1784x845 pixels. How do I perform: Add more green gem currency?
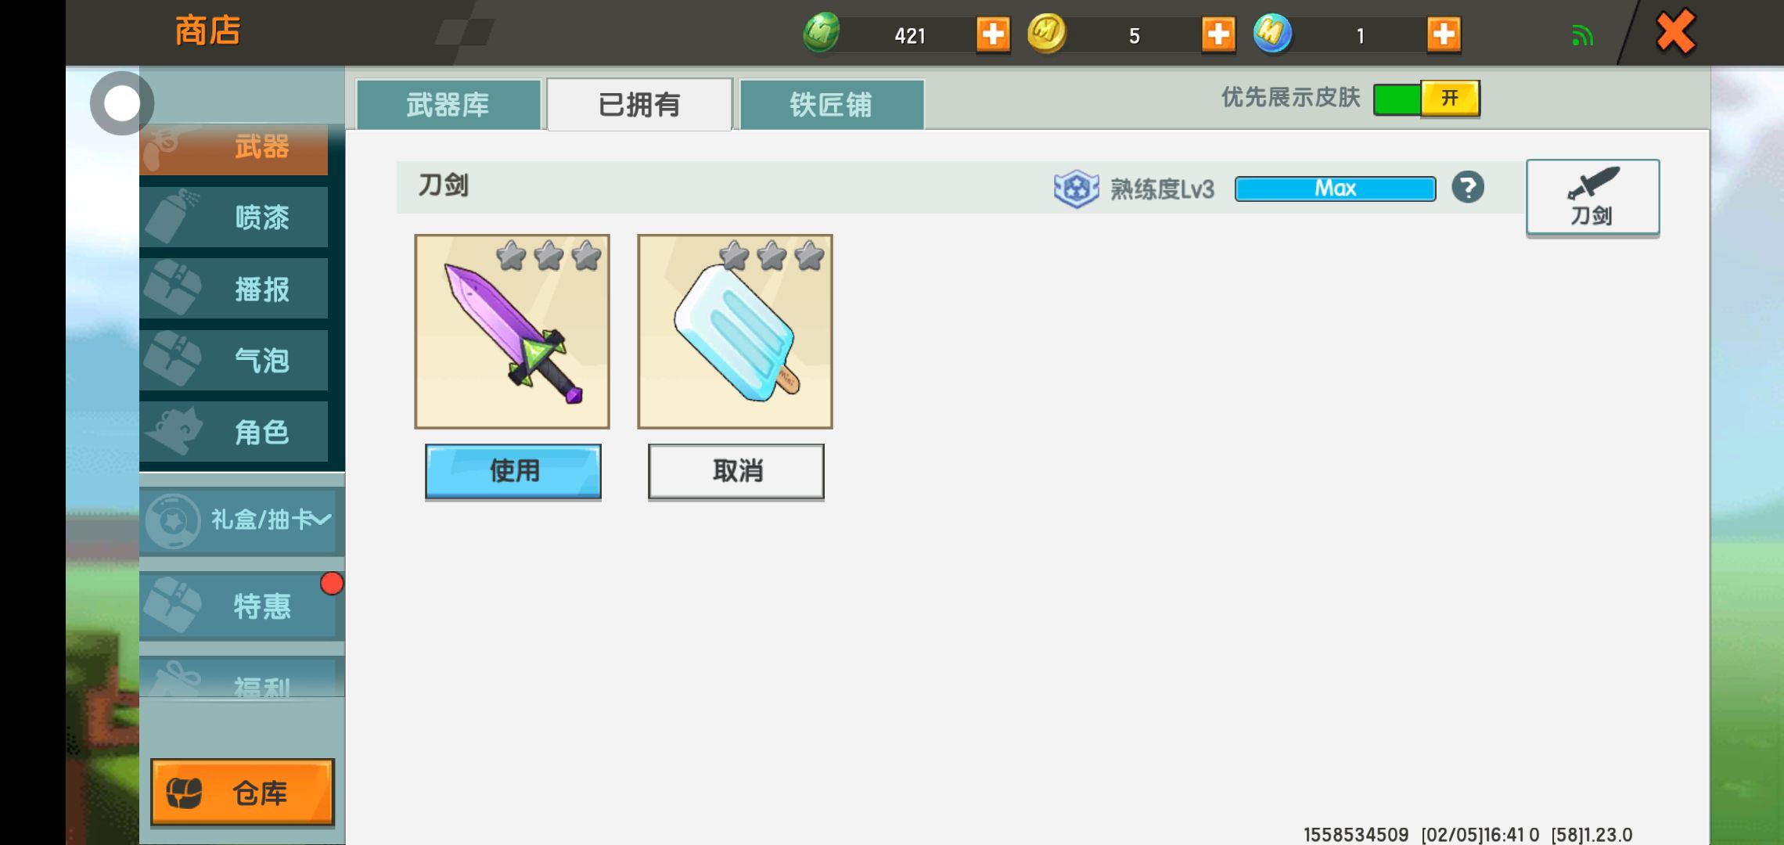point(993,35)
